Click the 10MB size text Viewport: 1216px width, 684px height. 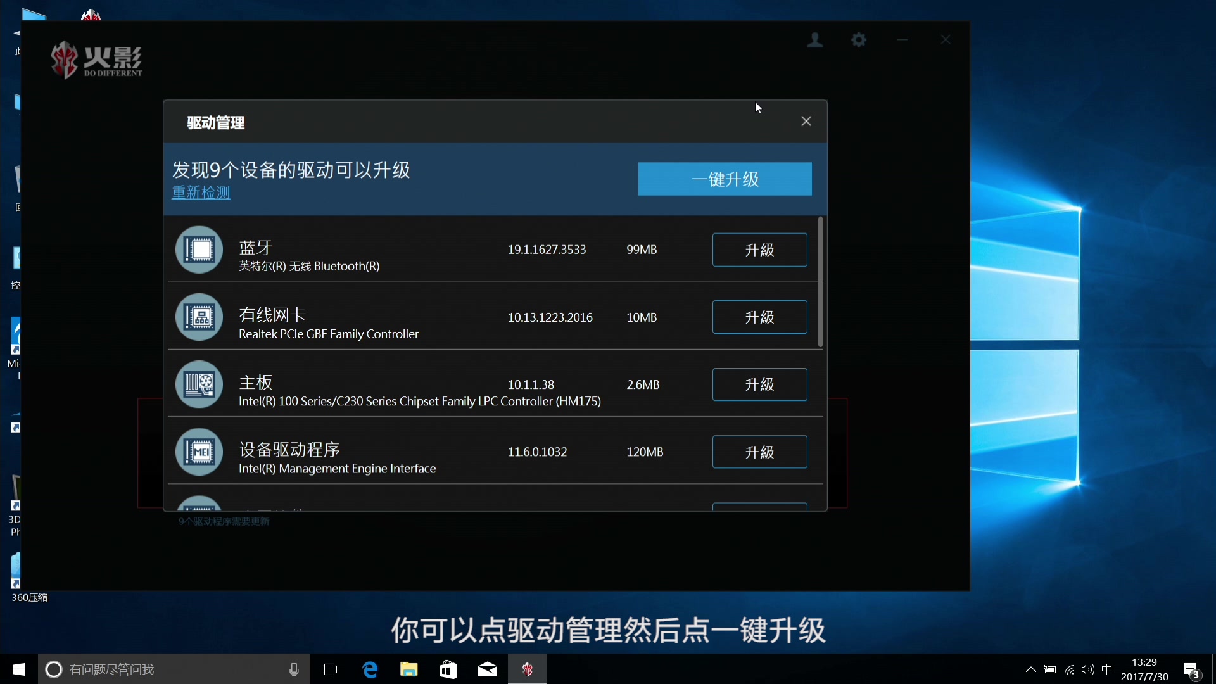coord(642,317)
